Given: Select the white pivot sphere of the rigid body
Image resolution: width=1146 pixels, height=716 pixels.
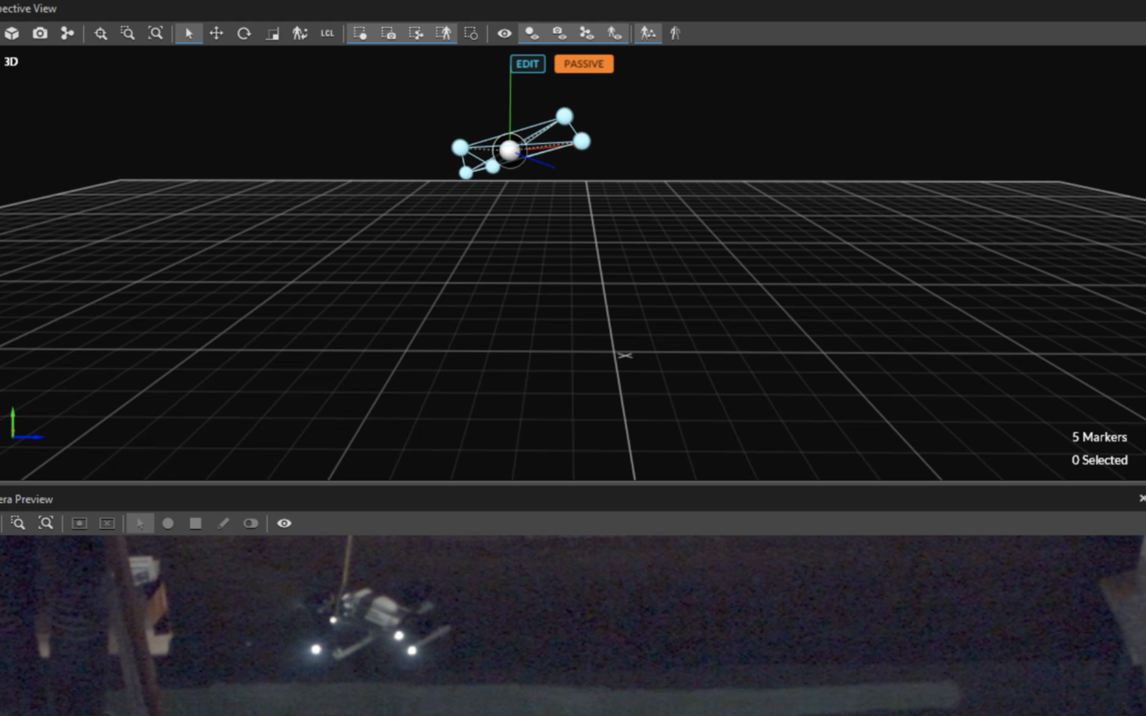Looking at the screenshot, I should [x=510, y=150].
